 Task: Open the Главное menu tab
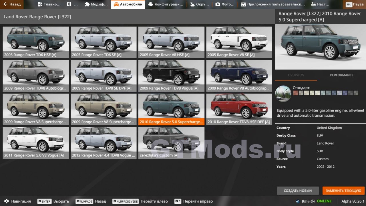tap(49, 4)
